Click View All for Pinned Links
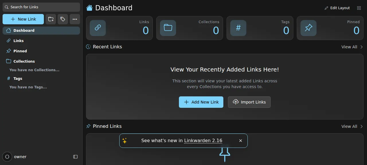The width and height of the screenshot is (367, 165). click(349, 126)
